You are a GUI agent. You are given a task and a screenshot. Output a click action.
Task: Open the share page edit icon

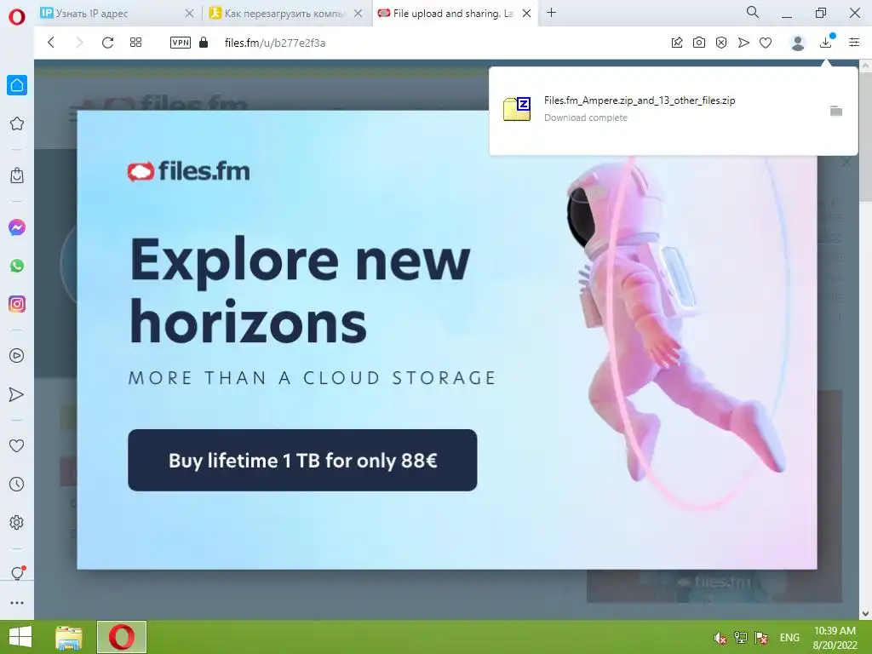coord(677,43)
